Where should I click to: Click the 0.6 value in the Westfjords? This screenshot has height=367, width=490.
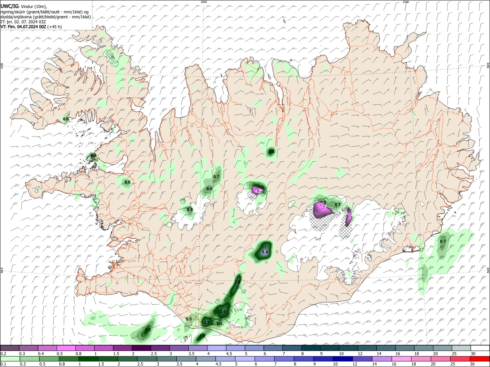[x=66, y=119]
